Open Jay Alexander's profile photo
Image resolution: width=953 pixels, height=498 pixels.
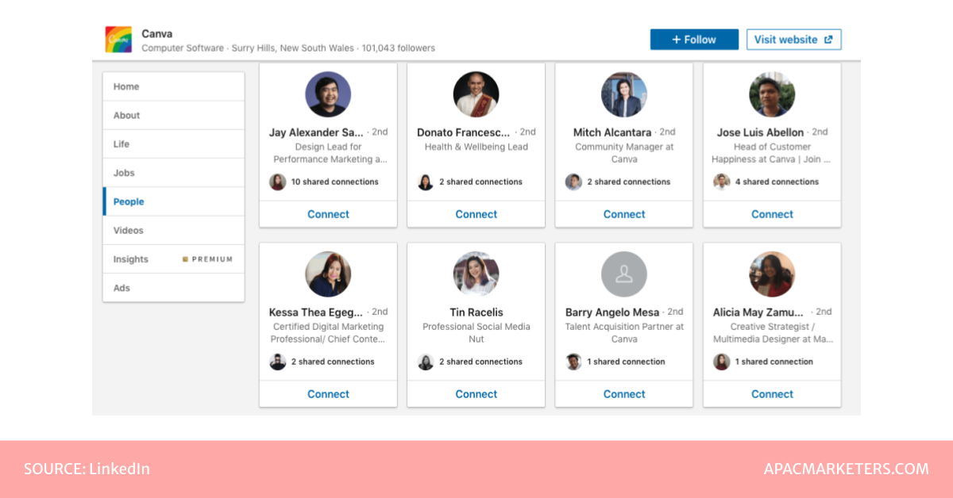[x=328, y=94]
